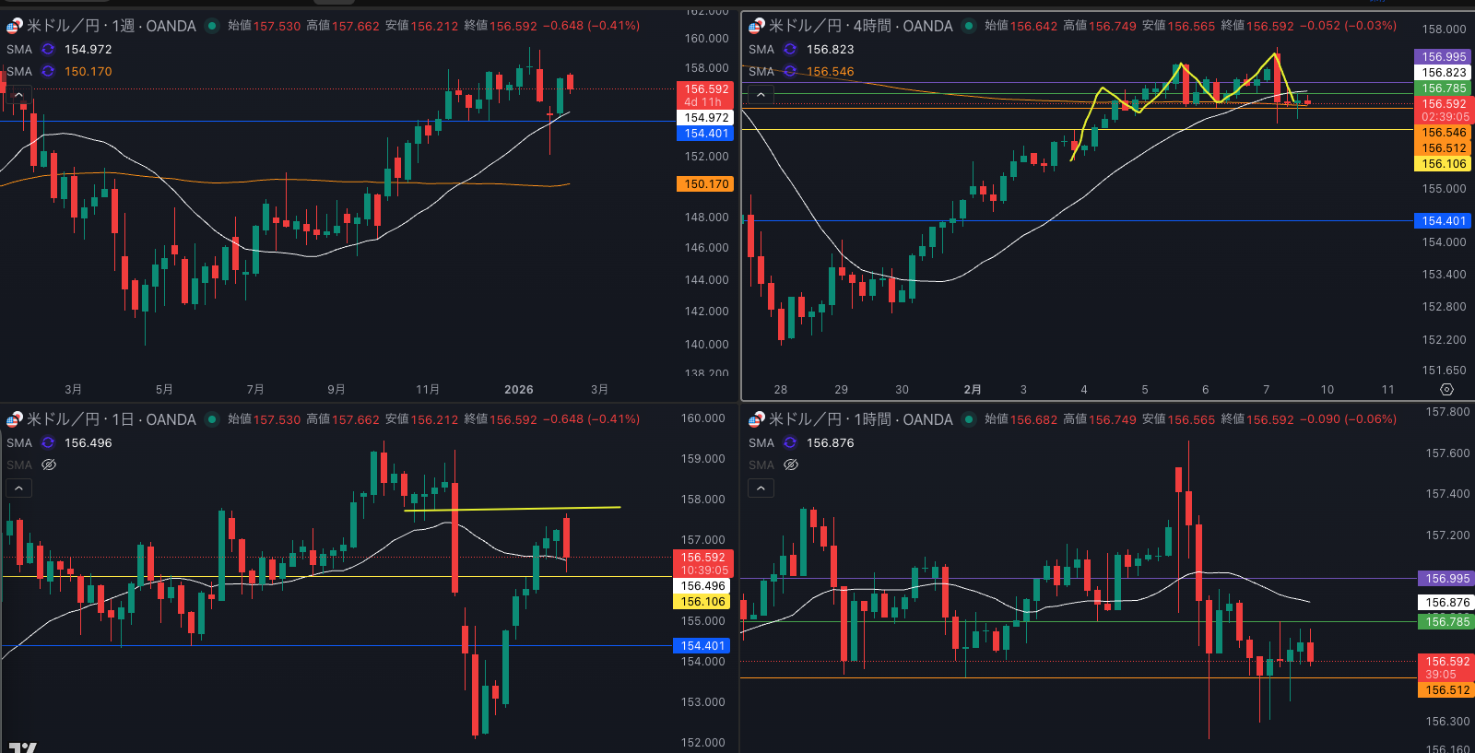1475x753 pixels.
Task: Click the refresh icon beside daily SMA 156.496
Action: [x=48, y=442]
